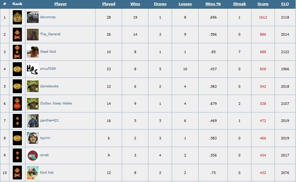Sort table by Wins column
296x182 pixels.
pyautogui.click(x=135, y=4)
